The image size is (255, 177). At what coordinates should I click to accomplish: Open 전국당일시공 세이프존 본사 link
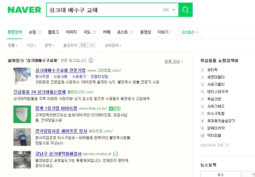(61, 131)
